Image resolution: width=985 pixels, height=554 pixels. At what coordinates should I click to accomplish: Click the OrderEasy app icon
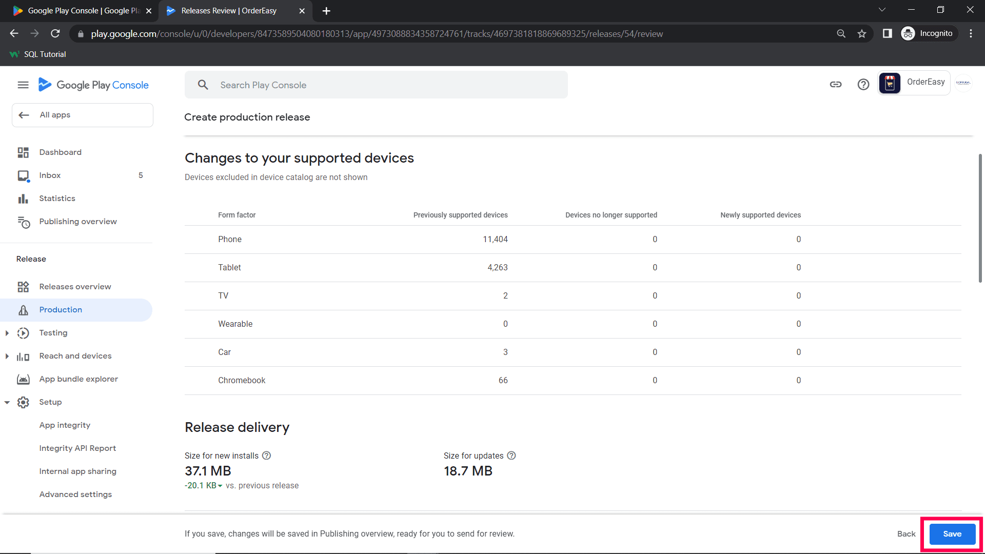click(890, 83)
